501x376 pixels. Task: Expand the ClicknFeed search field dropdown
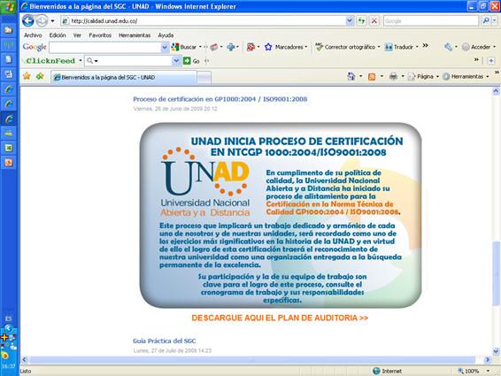coord(176,61)
